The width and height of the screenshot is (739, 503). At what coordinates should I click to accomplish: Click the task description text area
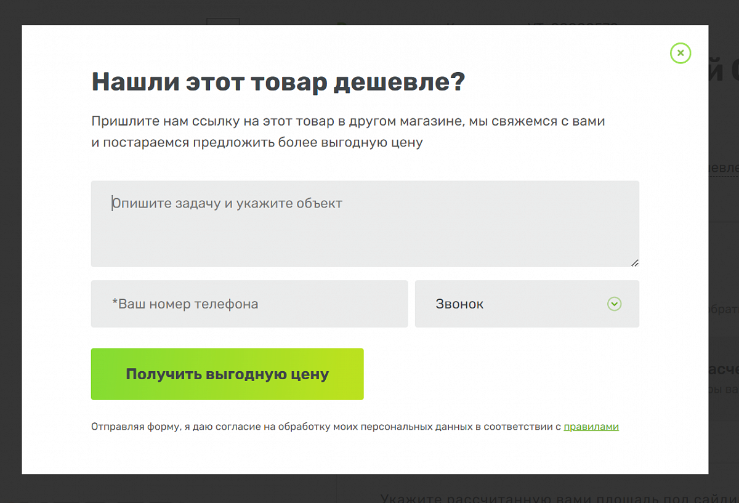click(x=365, y=223)
